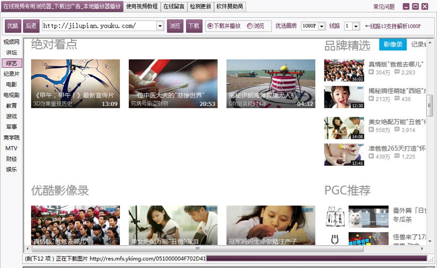Click the play count icon beside 439万

[x=371, y=156]
